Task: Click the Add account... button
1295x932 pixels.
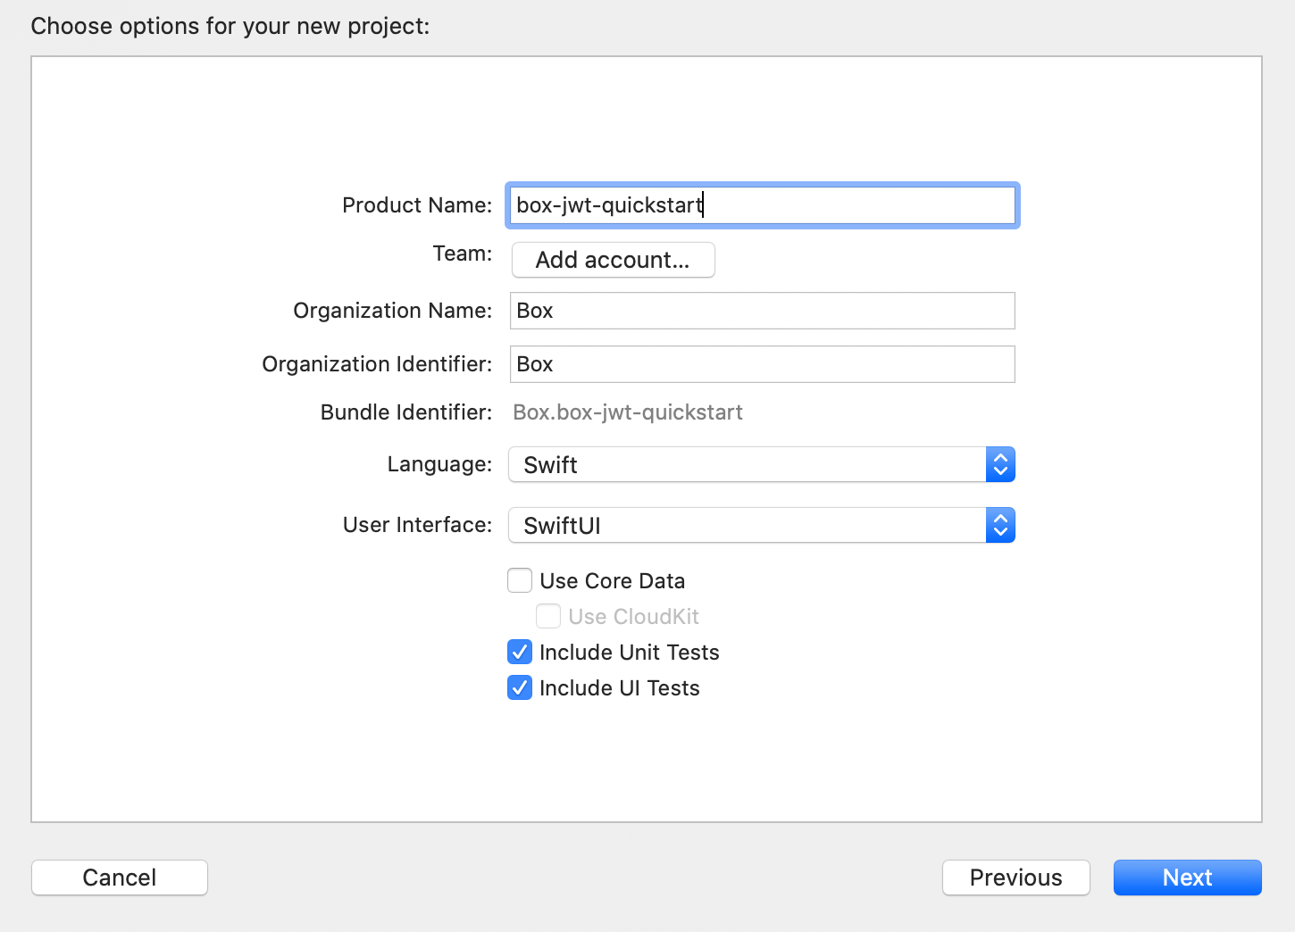Action: click(x=613, y=260)
